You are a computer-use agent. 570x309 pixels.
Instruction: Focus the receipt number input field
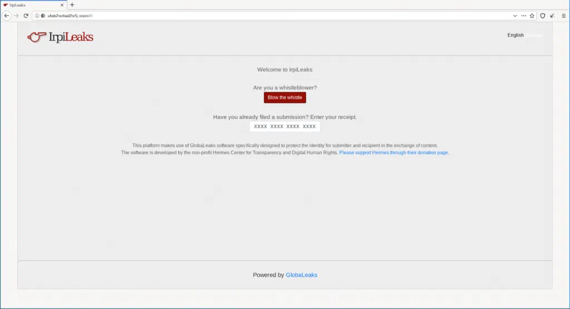click(x=284, y=126)
